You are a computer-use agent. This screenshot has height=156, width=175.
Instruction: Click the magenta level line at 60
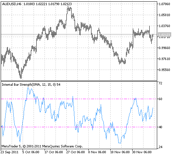(79, 99)
